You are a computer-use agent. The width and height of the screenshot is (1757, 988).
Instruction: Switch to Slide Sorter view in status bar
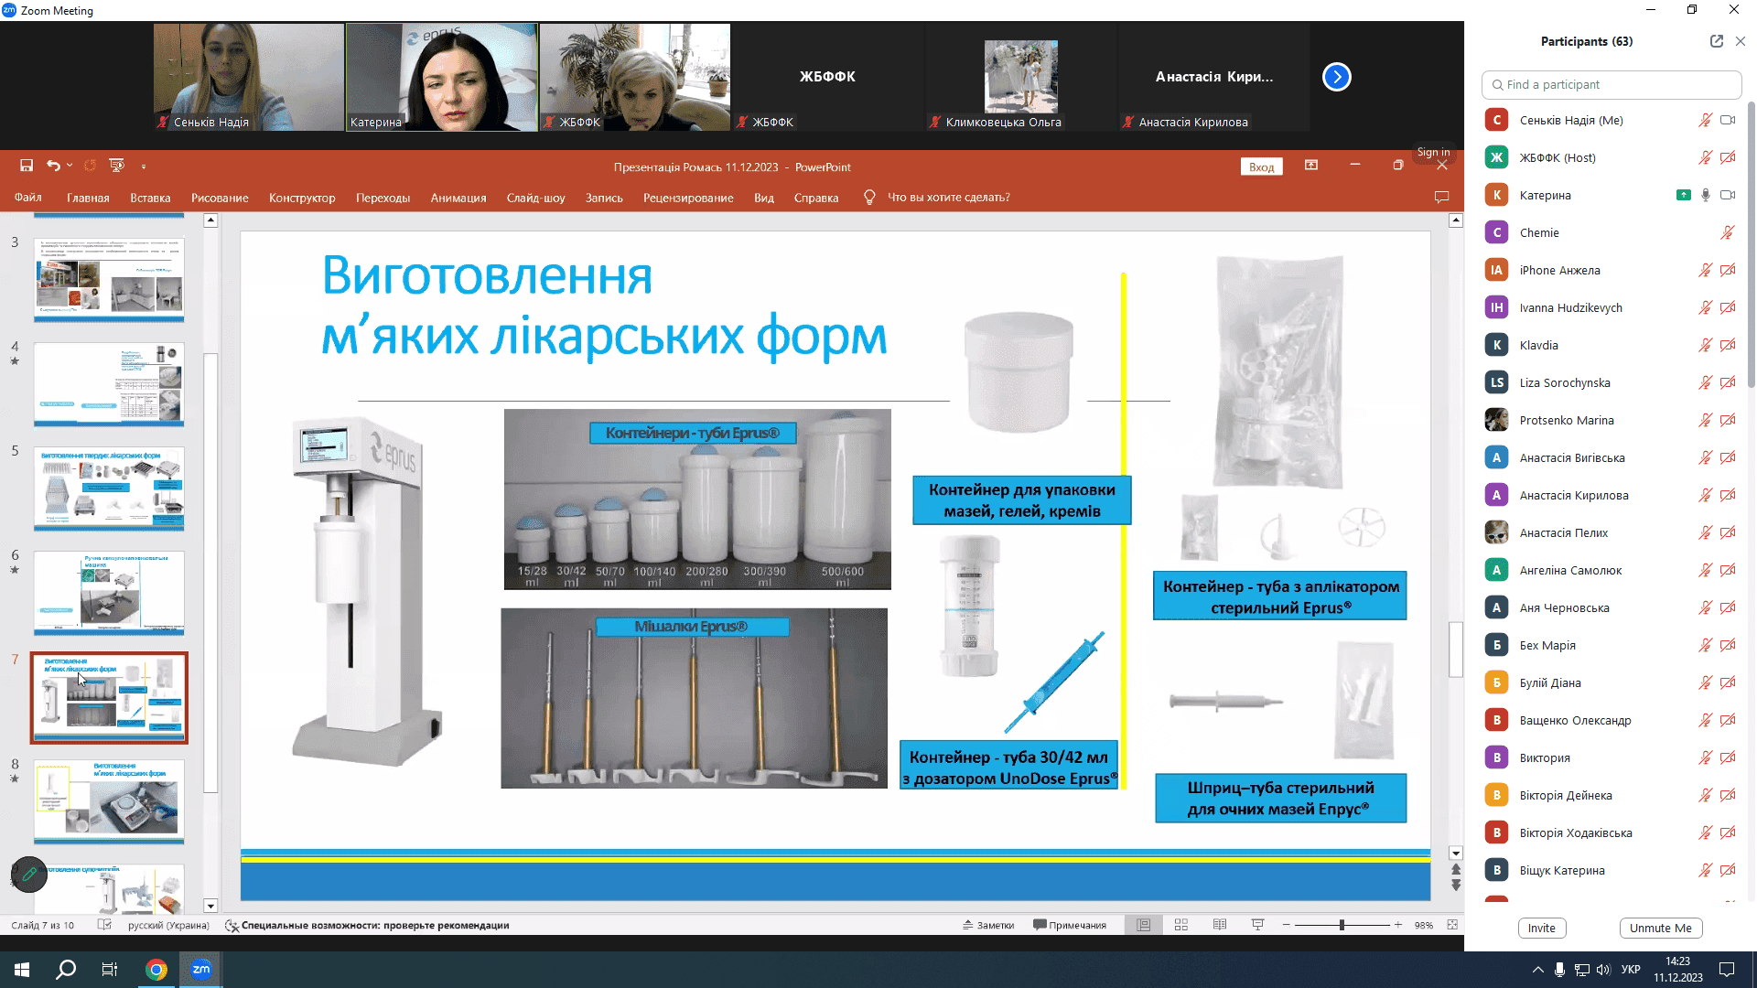point(1181,925)
